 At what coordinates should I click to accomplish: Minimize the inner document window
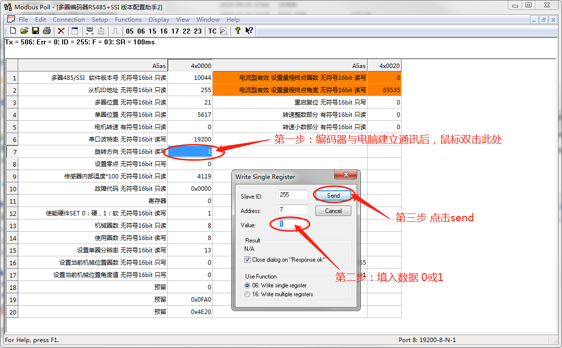pyautogui.click(x=534, y=20)
